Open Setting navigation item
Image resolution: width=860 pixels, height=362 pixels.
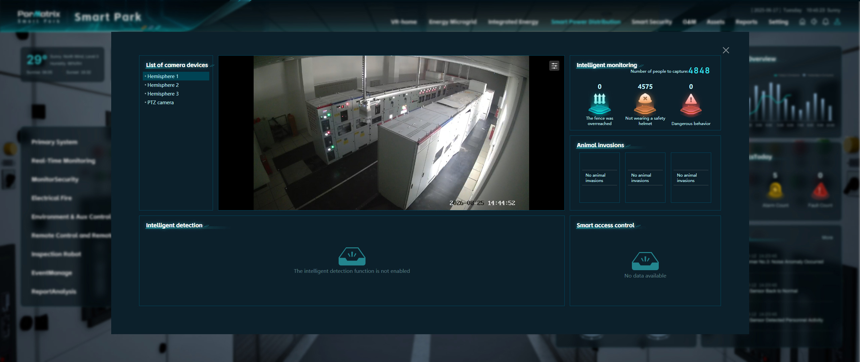pyautogui.click(x=778, y=22)
